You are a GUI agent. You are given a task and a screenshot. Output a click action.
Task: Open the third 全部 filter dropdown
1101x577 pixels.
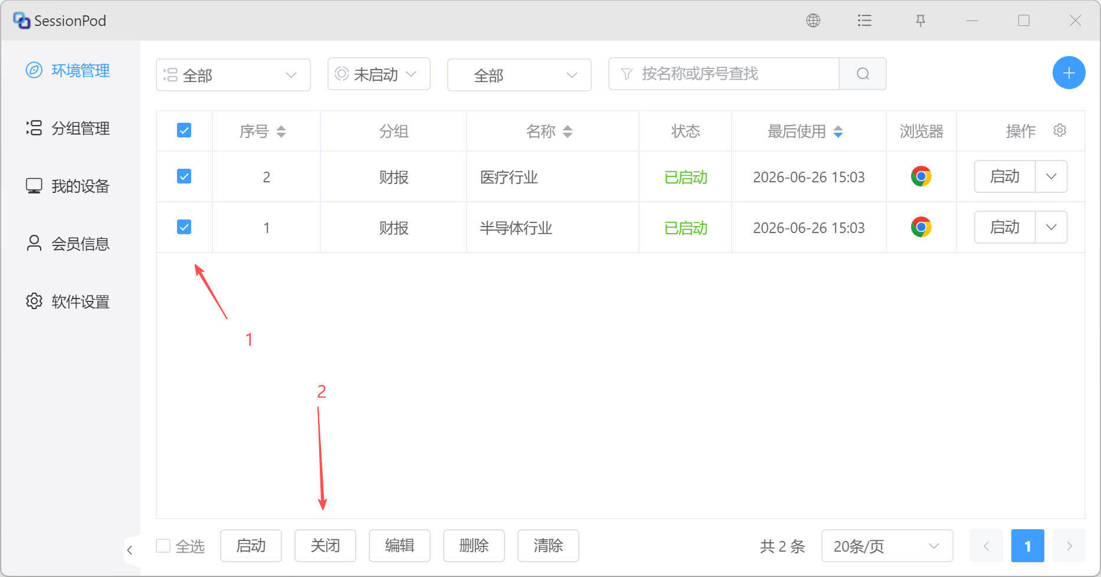[x=519, y=75]
